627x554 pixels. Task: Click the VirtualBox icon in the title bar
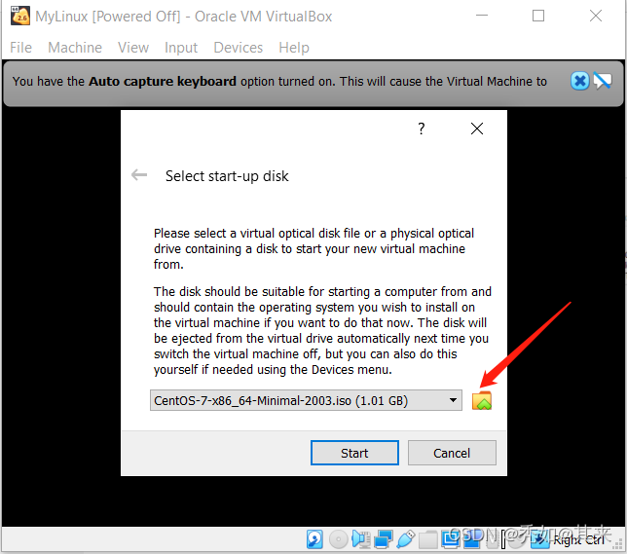20,17
